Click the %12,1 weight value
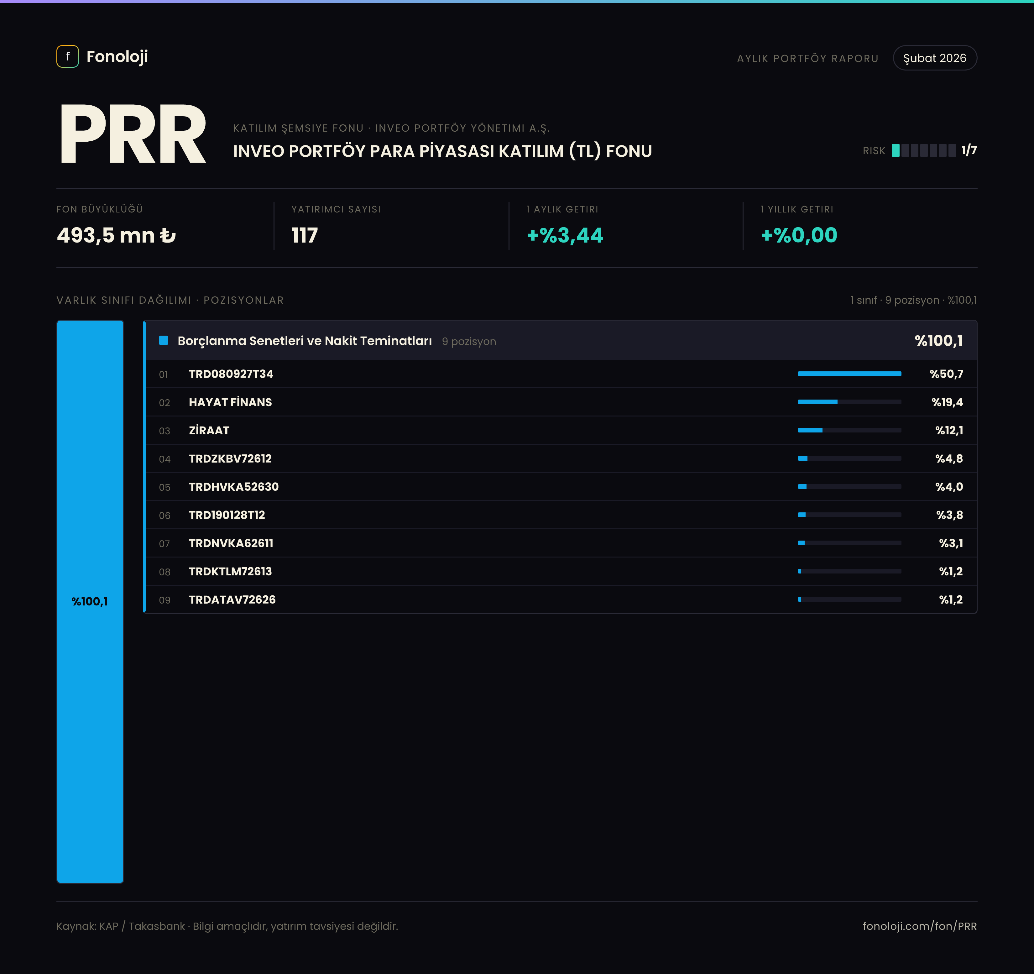The width and height of the screenshot is (1034, 974). coord(949,430)
